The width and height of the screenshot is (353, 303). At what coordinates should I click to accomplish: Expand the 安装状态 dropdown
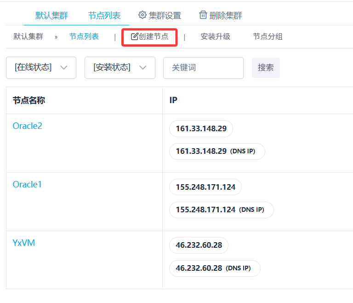click(120, 68)
